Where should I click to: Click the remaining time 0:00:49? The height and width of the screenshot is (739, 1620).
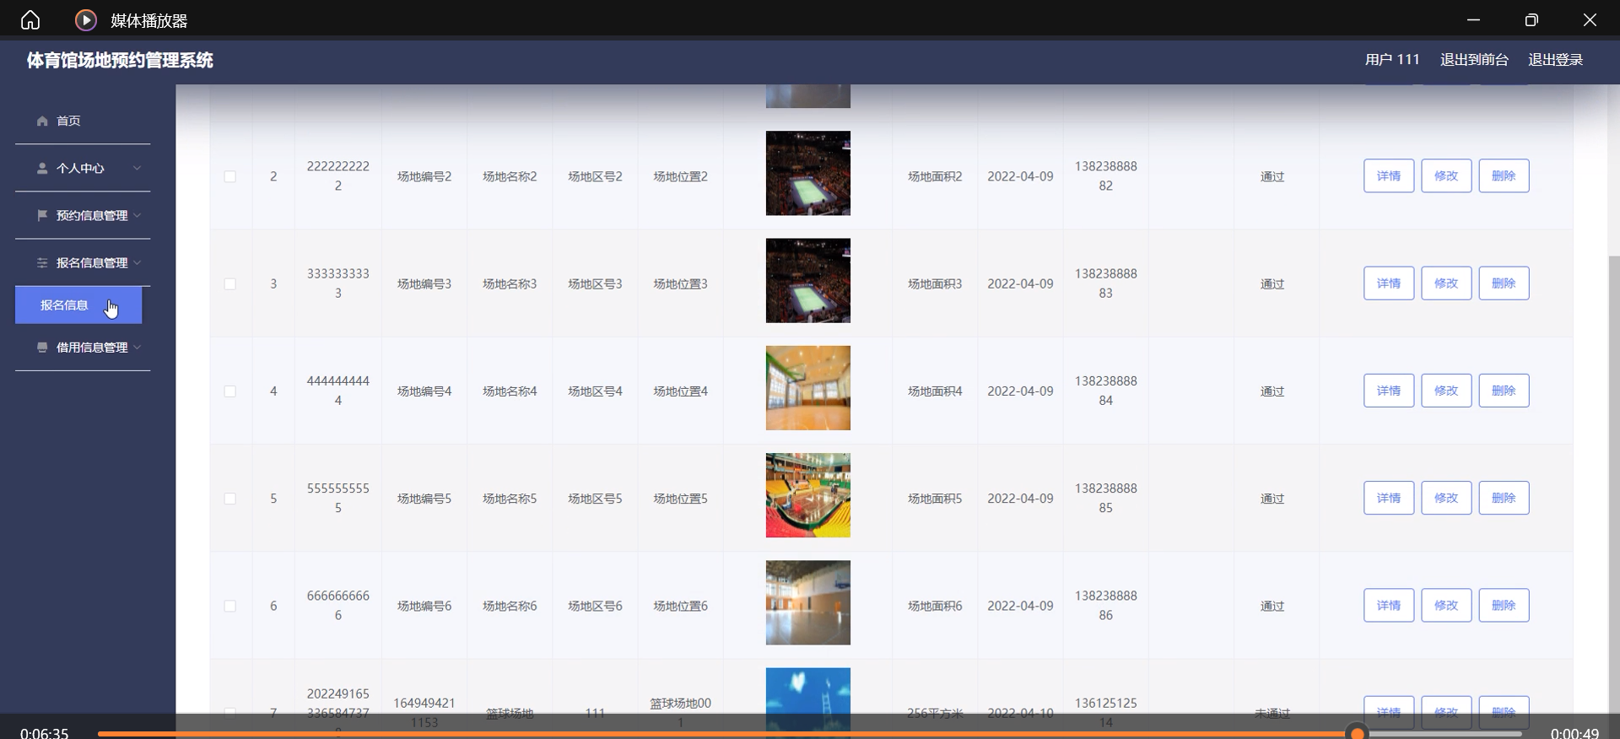click(x=1574, y=733)
